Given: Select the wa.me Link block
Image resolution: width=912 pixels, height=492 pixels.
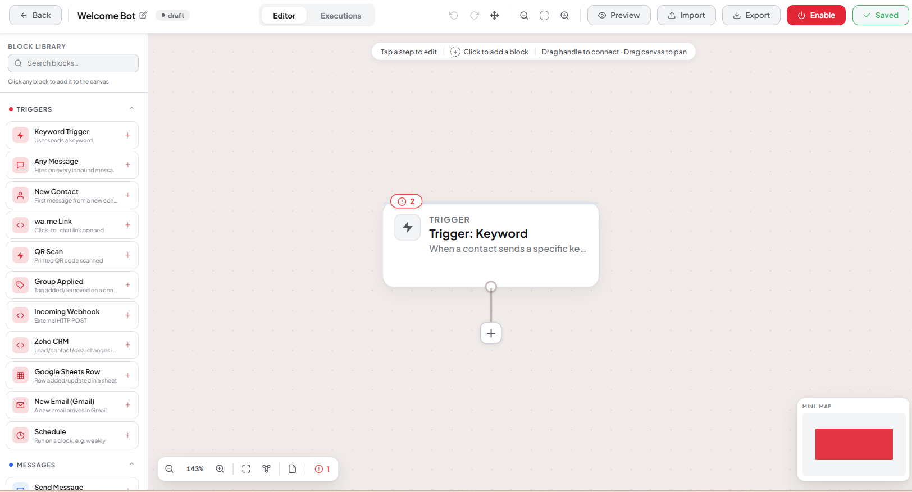Looking at the screenshot, I should [72, 225].
